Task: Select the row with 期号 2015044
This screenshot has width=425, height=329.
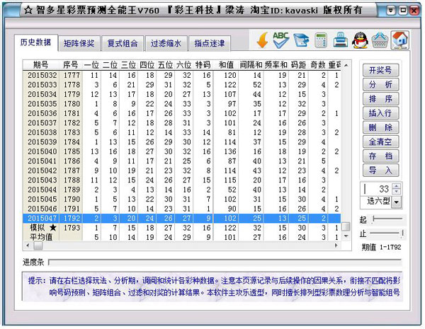Action: (181, 190)
